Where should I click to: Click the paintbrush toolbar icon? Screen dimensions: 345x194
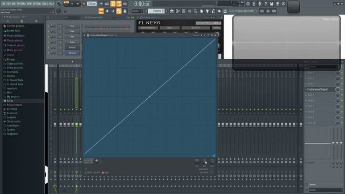[x=113, y=11]
